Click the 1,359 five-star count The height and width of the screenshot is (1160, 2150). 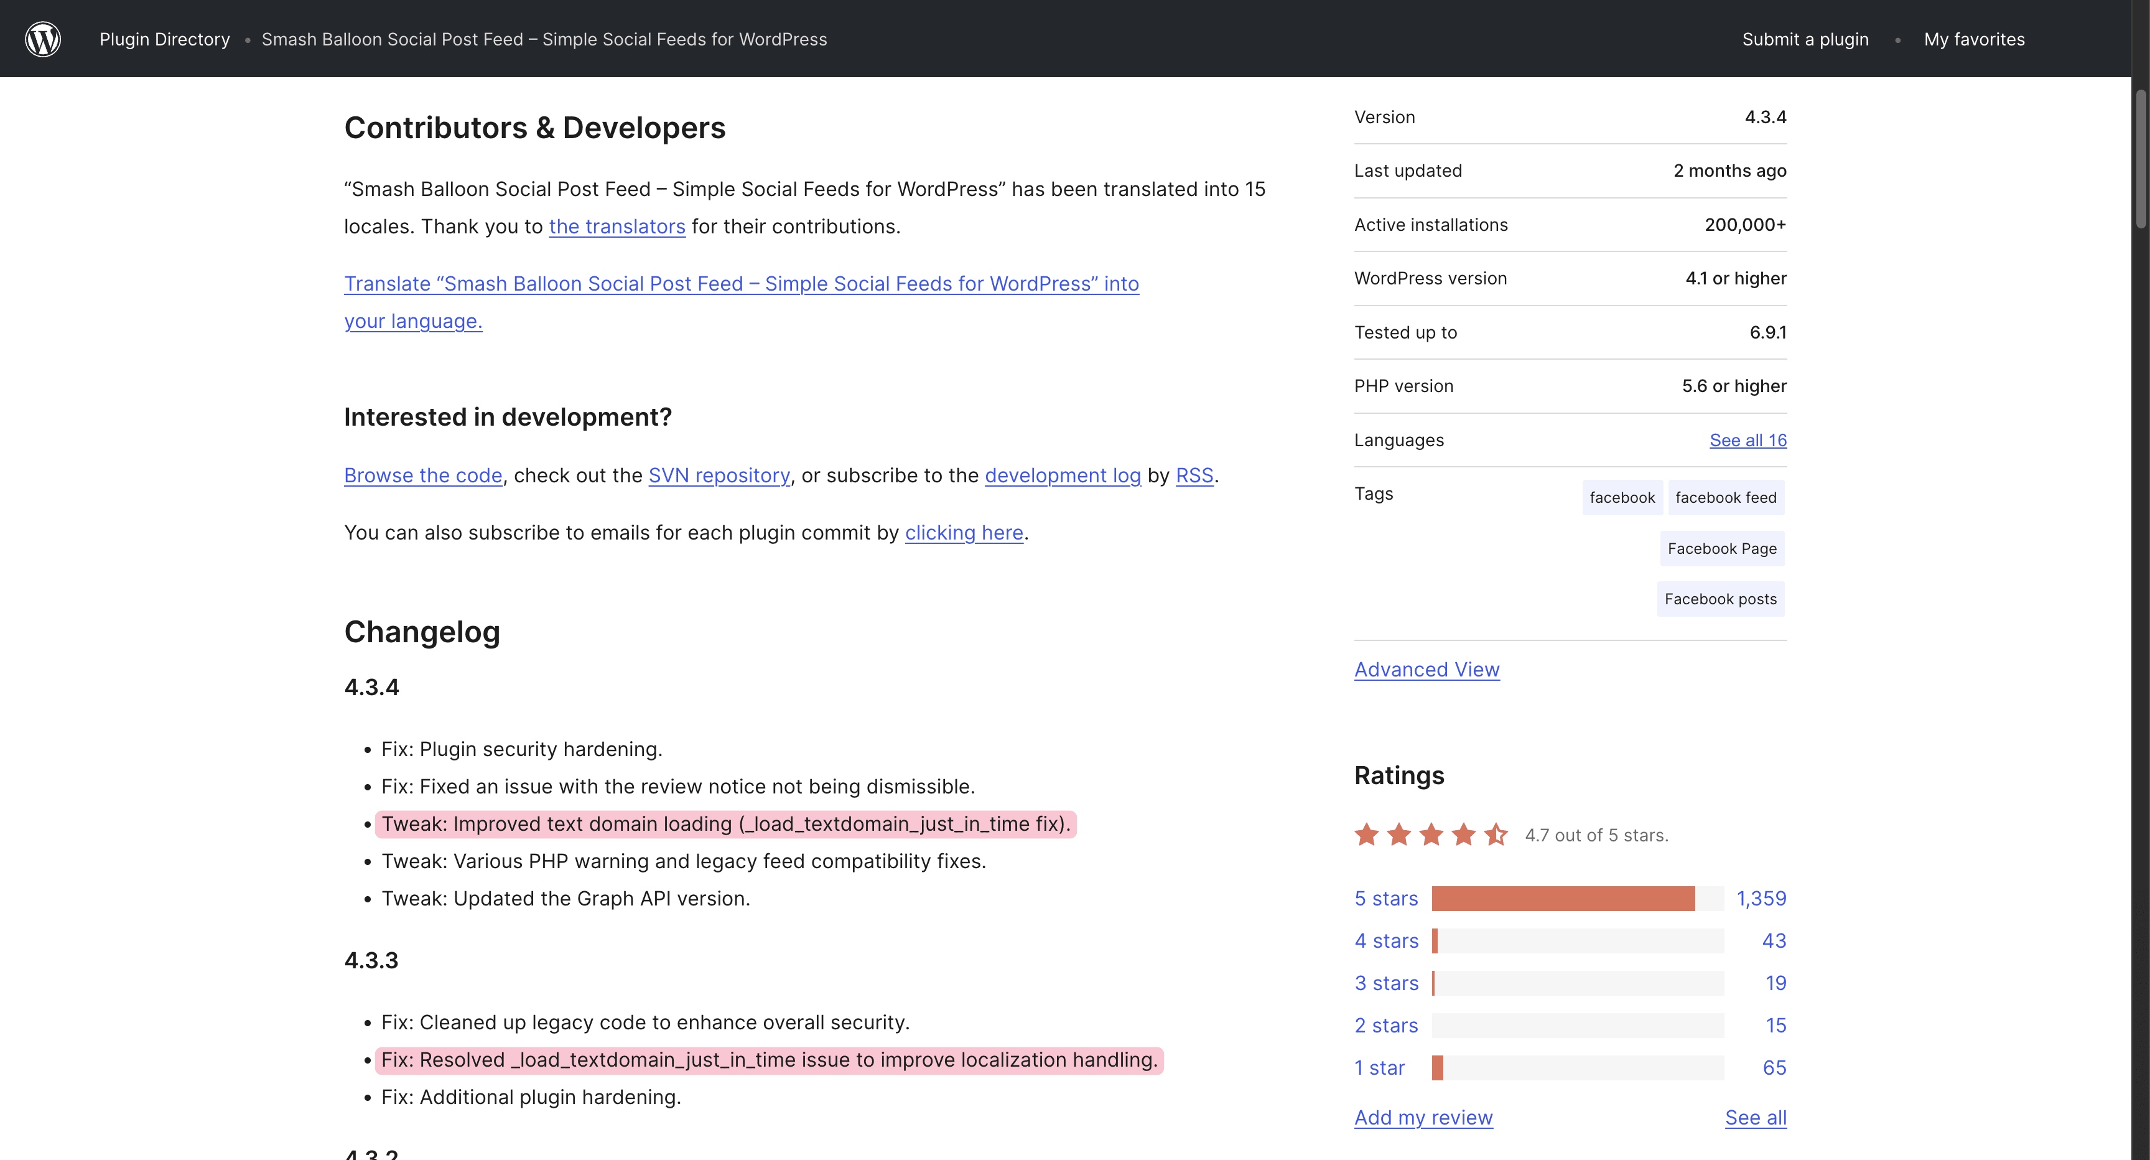[x=1761, y=899]
